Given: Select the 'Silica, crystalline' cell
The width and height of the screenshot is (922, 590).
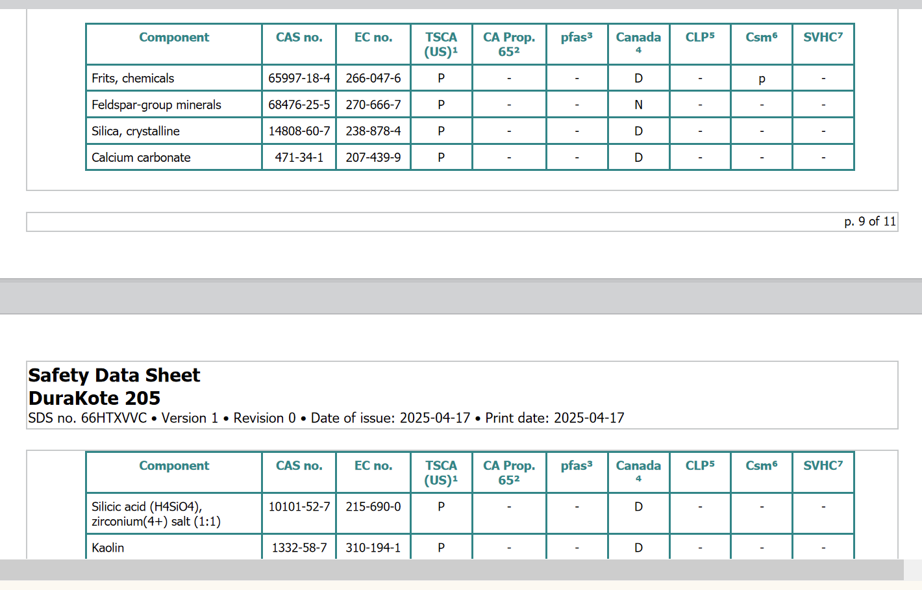Looking at the screenshot, I should [x=173, y=131].
